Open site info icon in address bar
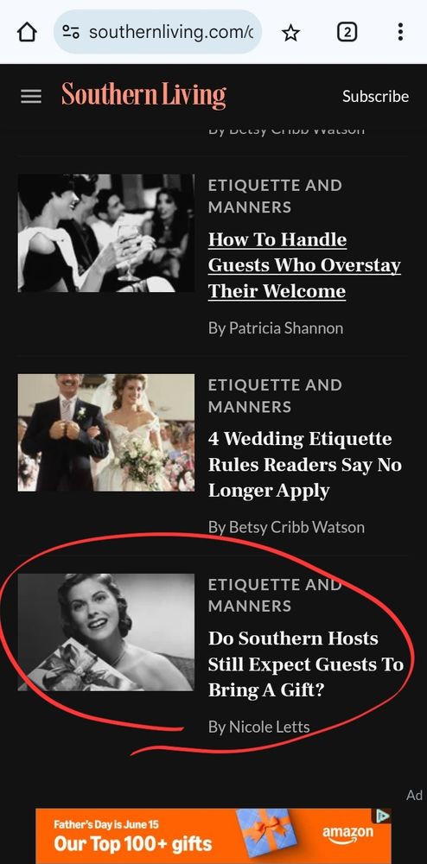Viewport: 427px width, 864px height. pyautogui.click(x=71, y=32)
